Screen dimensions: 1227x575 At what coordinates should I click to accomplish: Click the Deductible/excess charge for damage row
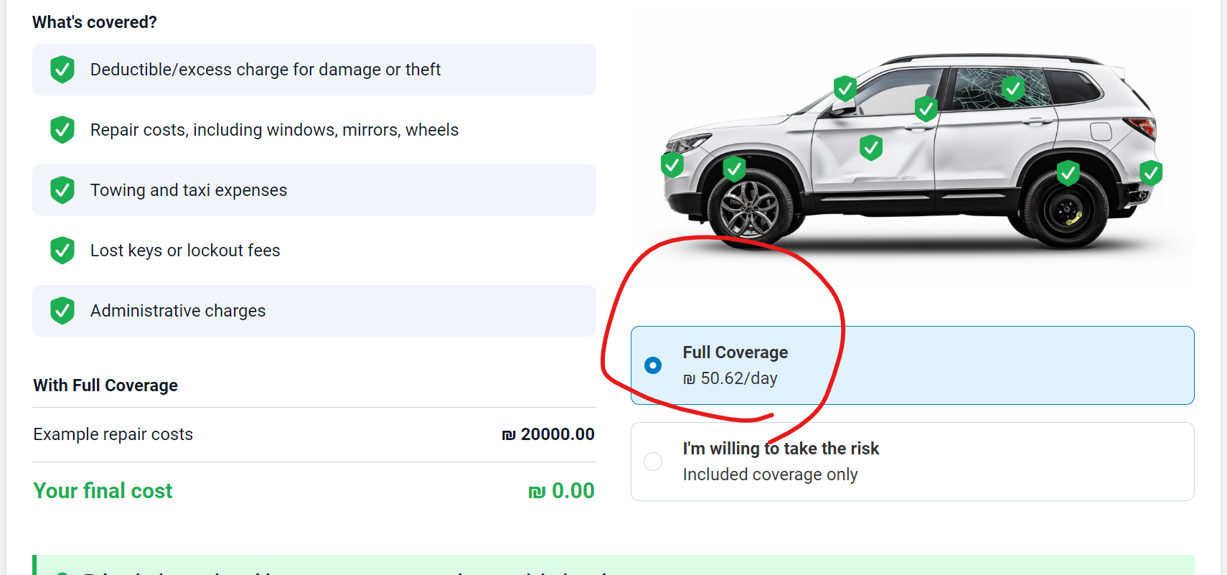(314, 70)
